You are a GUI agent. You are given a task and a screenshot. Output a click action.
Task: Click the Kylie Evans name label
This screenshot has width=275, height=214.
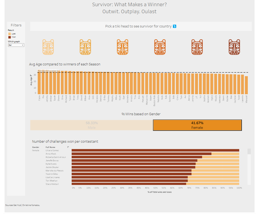(51, 164)
